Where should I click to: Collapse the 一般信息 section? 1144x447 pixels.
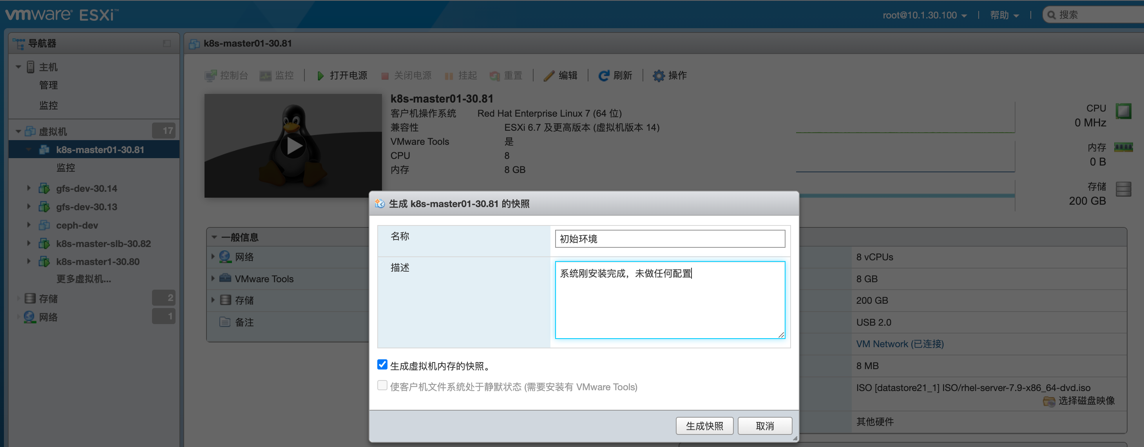214,238
